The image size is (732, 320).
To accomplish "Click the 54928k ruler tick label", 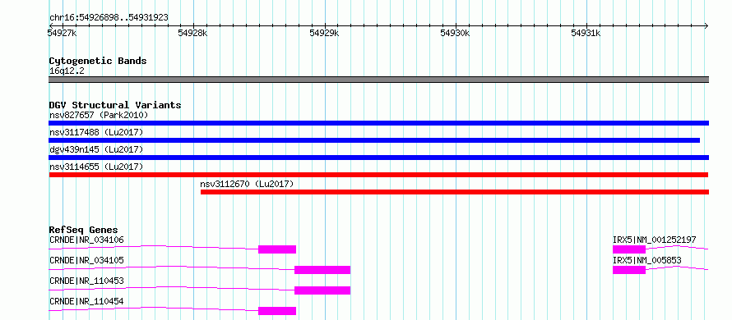I will (x=192, y=34).
